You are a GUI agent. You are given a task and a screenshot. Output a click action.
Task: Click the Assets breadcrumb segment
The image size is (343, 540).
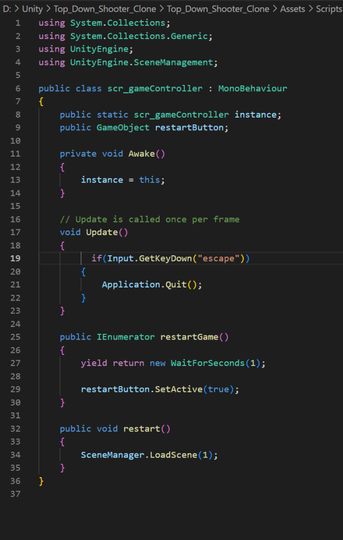pyautogui.click(x=292, y=9)
